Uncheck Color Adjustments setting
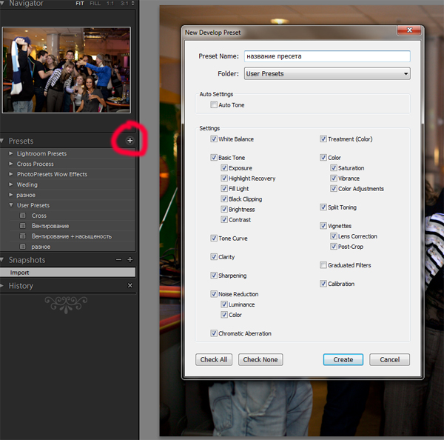The image size is (444, 440). pyautogui.click(x=334, y=189)
